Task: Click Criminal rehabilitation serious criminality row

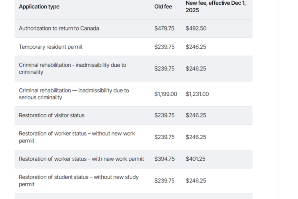Action: pos(74,94)
